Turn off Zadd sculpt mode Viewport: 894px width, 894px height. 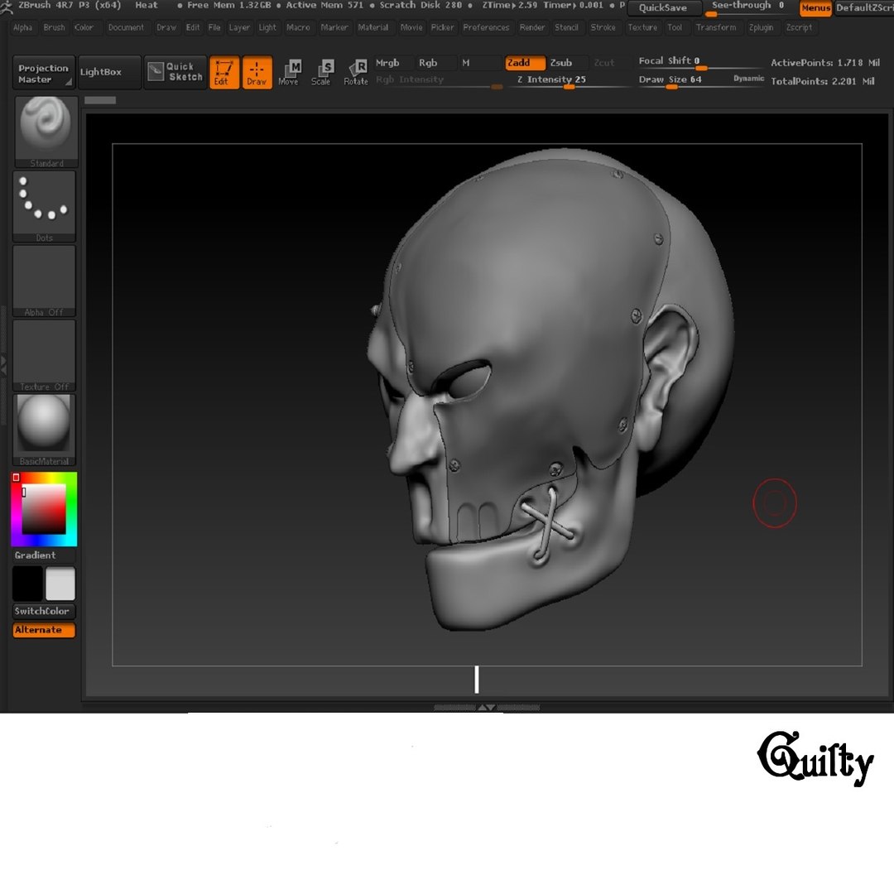click(x=525, y=63)
